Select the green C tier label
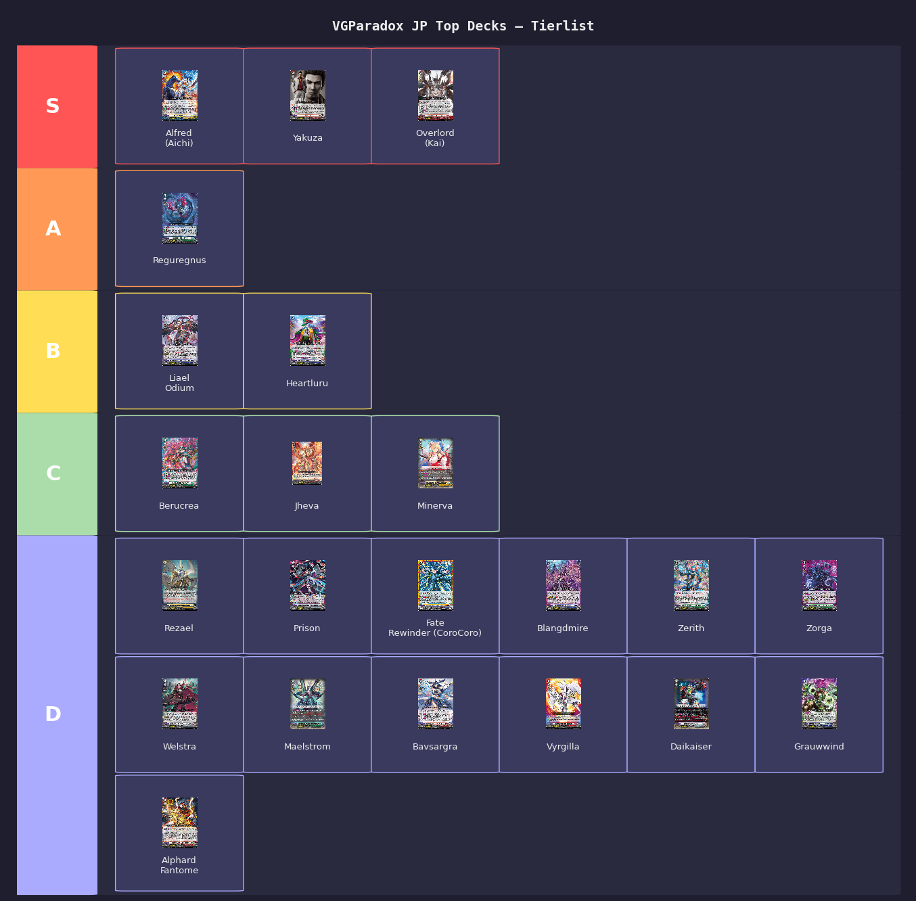Image resolution: width=916 pixels, height=901 pixels. pyautogui.click(x=57, y=474)
